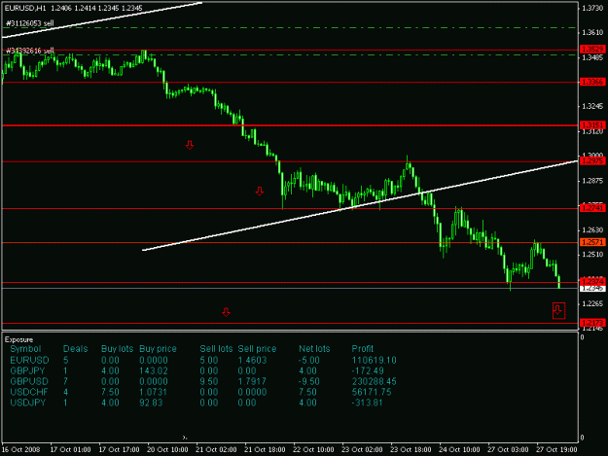608x456 pixels.
Task: Click the 22 Oct 10:00 time axis label
Action: pos(313,449)
